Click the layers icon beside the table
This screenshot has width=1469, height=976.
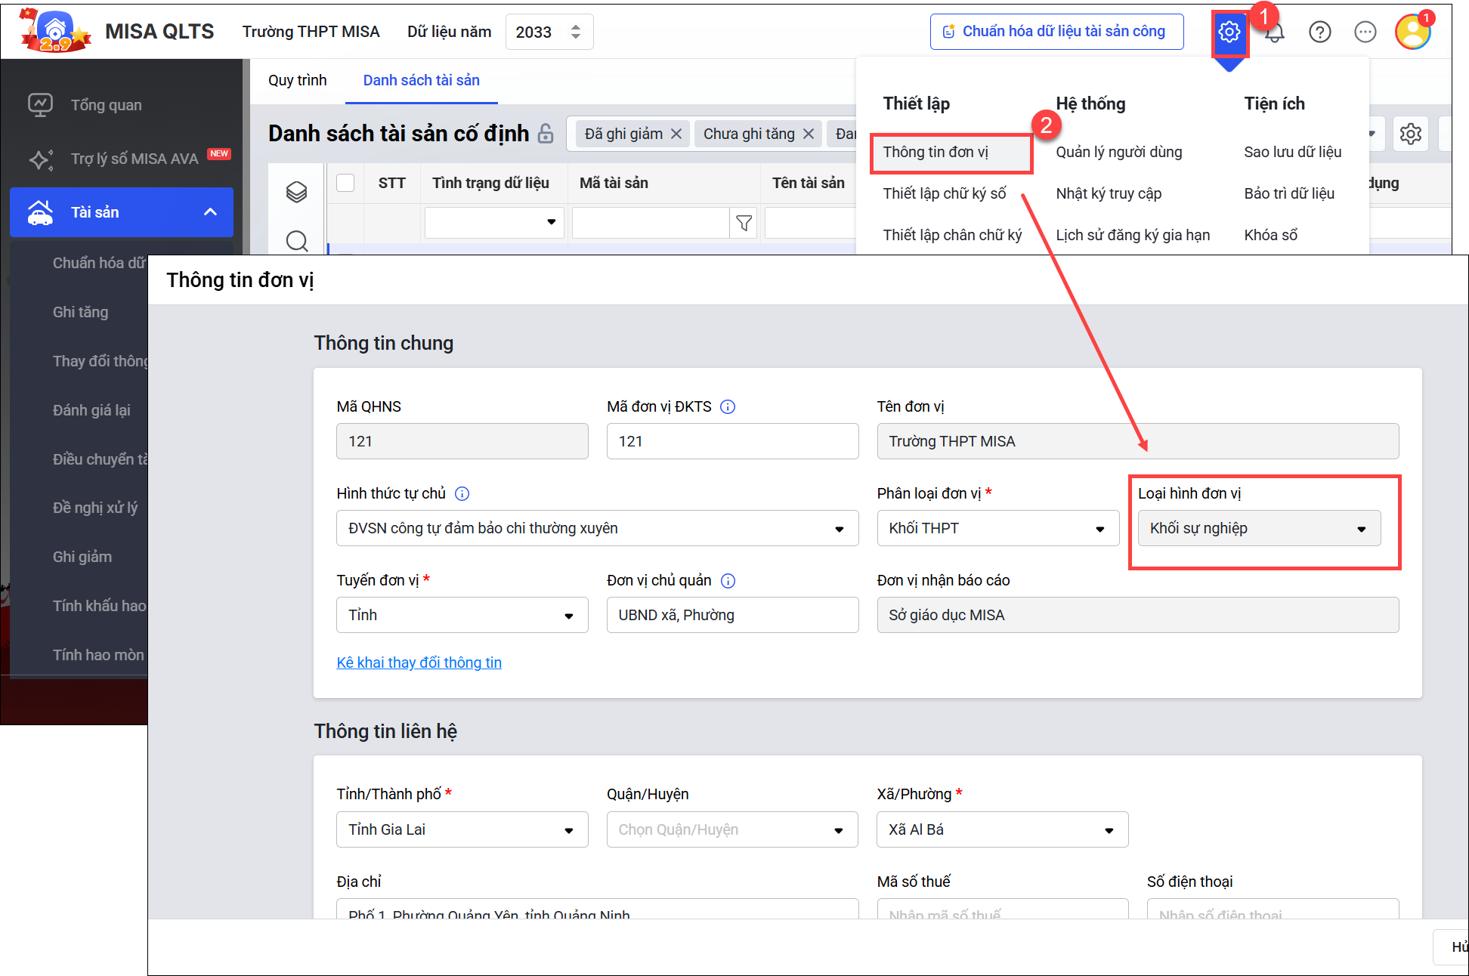point(296,192)
